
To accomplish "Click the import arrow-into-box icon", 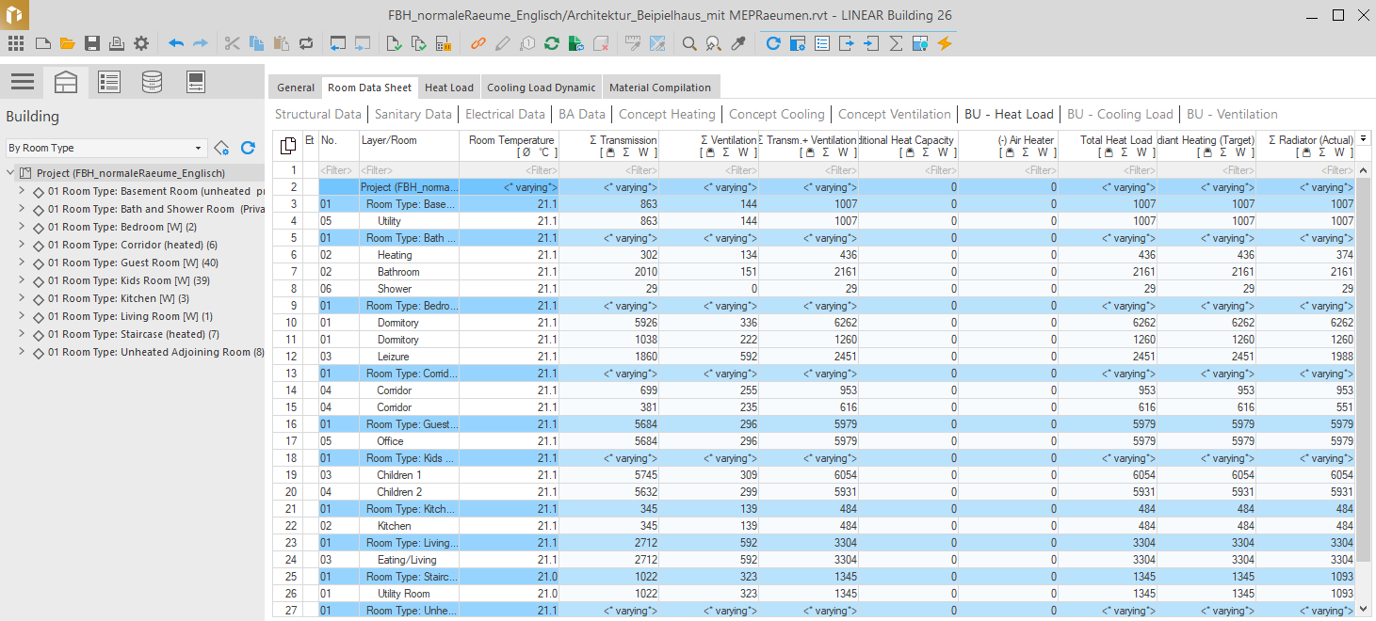I will (871, 43).
